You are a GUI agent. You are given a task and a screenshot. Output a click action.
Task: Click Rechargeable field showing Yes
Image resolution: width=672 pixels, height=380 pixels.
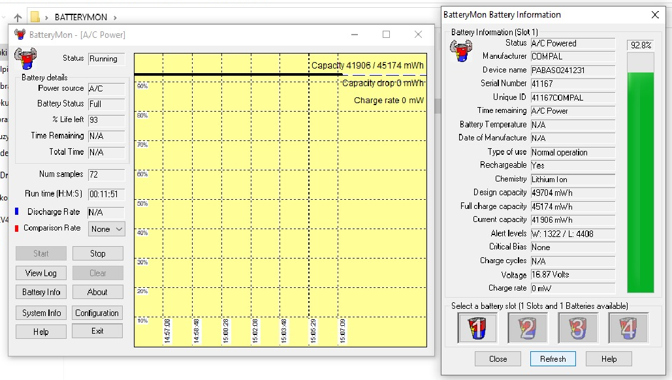[573, 165]
